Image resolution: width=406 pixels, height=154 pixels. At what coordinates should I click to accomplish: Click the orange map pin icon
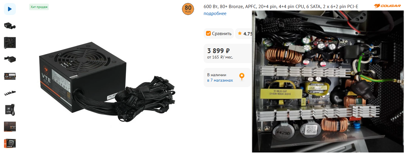[242, 77]
